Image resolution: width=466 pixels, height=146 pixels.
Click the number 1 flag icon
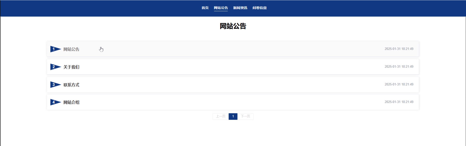[56, 49]
